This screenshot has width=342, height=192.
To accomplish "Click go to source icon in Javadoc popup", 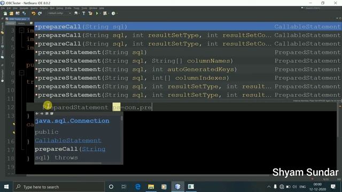I will (52, 114).
